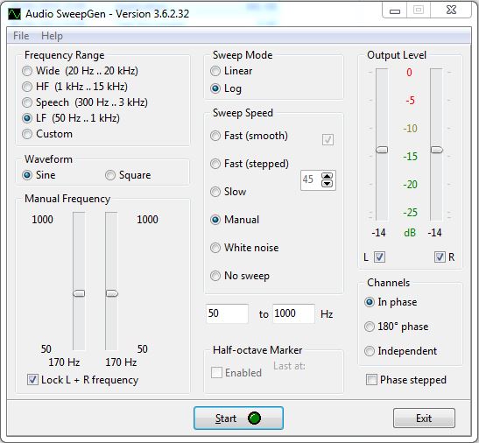
Task: Click the Start button
Action: pos(238,418)
